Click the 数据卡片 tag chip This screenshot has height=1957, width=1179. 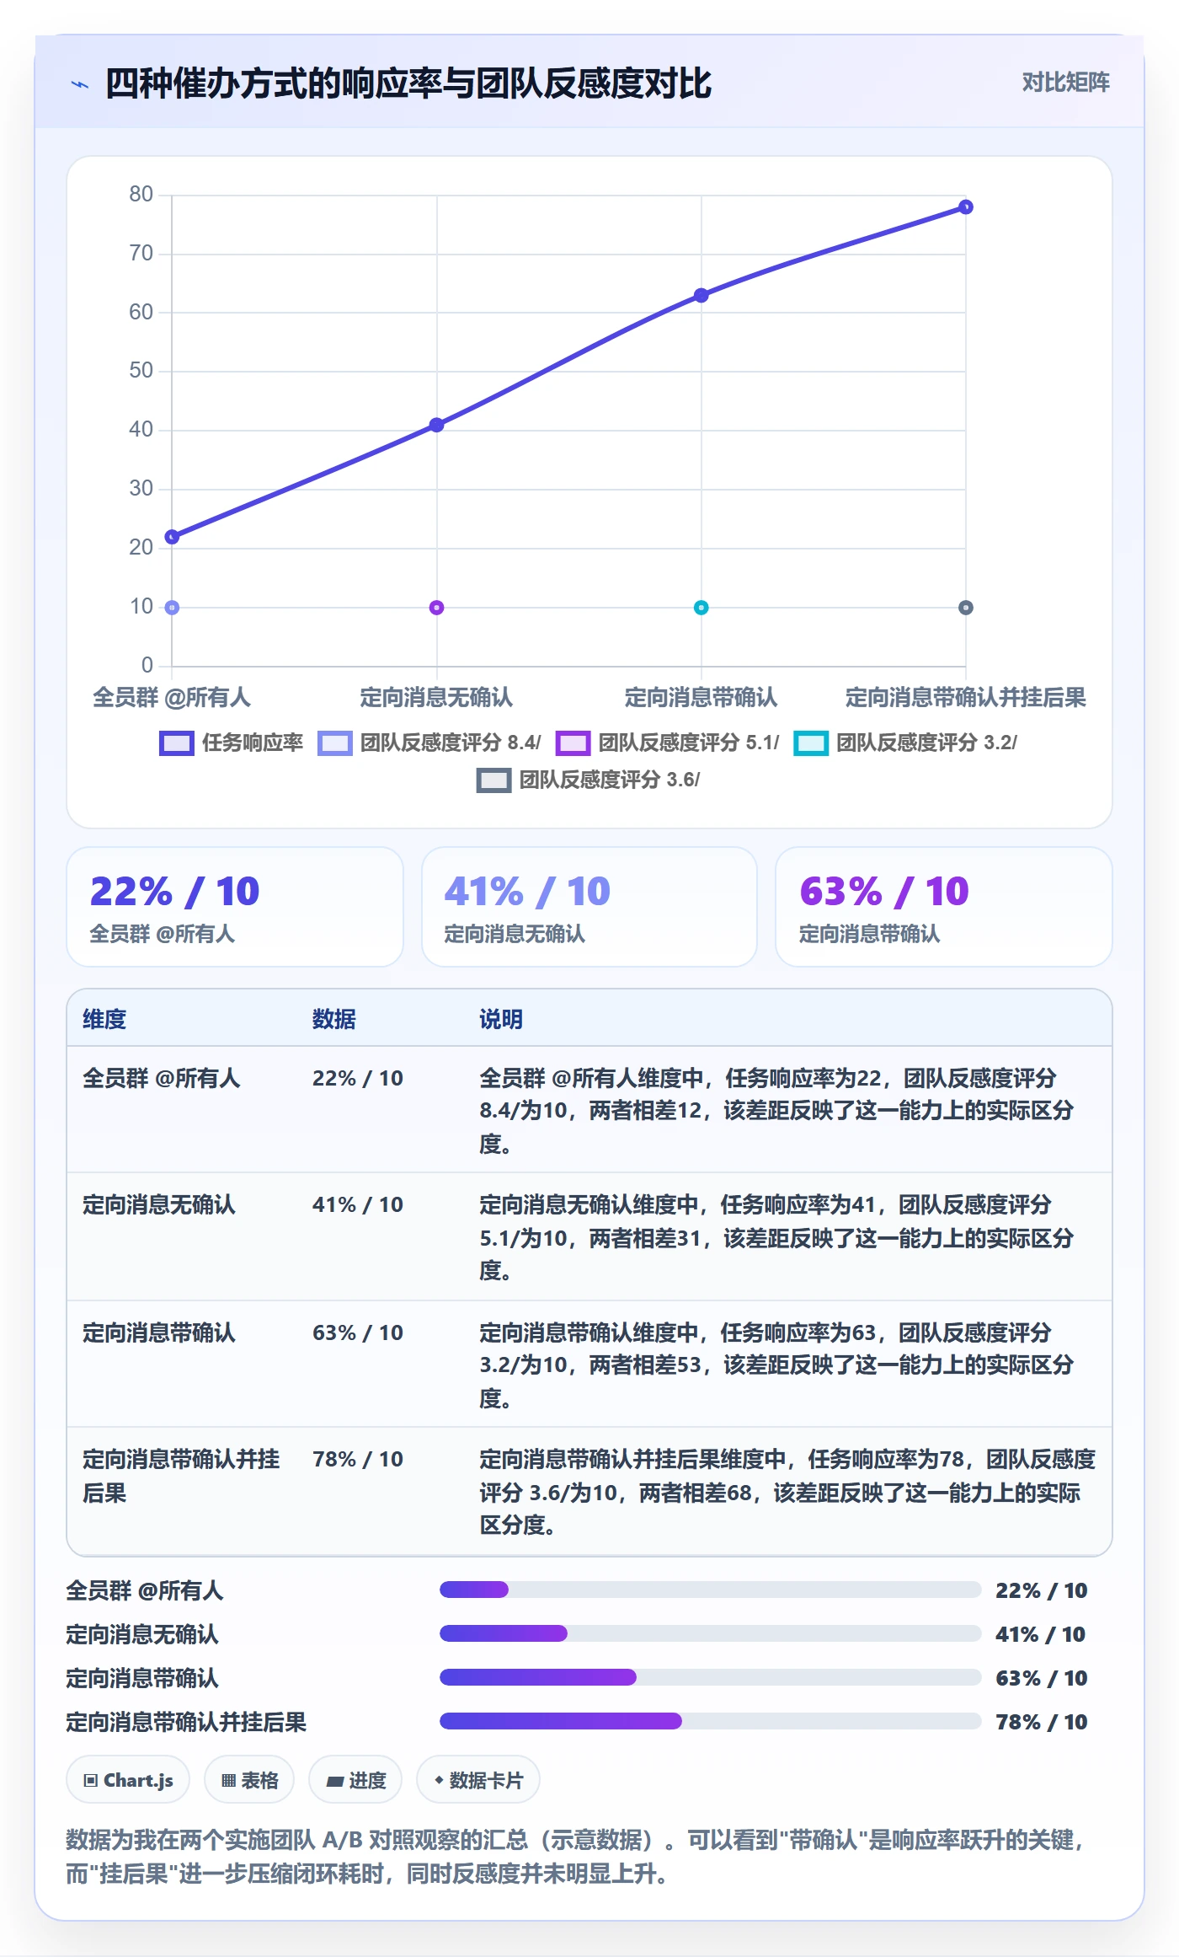pos(478,1779)
